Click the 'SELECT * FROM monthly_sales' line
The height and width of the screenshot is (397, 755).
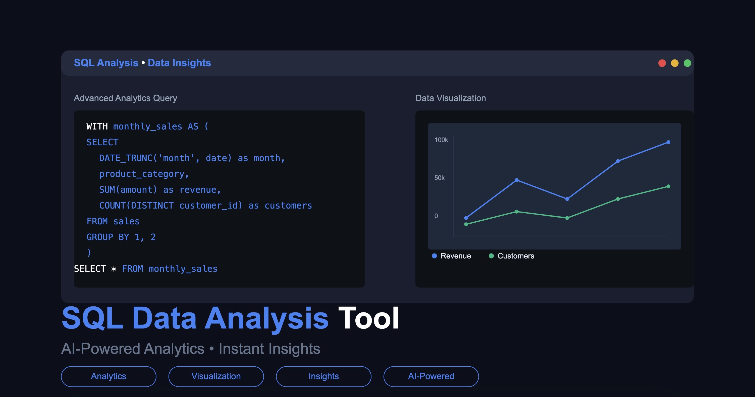(146, 269)
